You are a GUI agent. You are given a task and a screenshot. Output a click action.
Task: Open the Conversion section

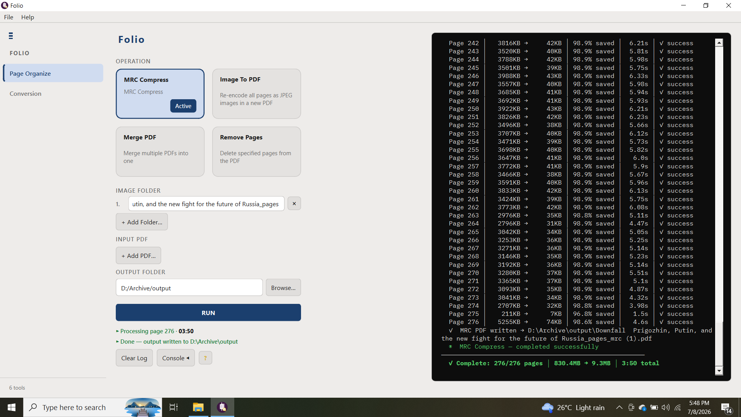[25, 93]
